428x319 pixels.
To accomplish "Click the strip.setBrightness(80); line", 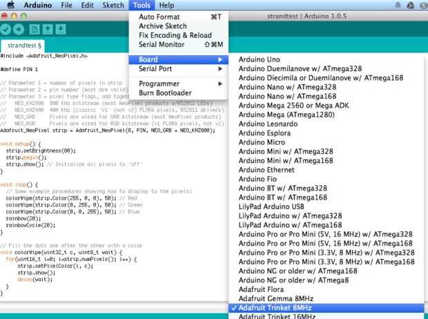I will (41, 151).
